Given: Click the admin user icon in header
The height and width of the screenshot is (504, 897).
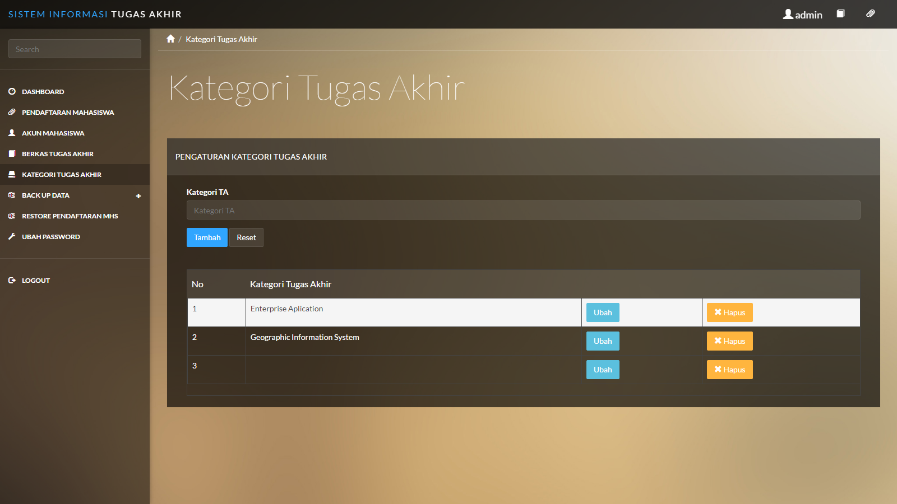Looking at the screenshot, I should pyautogui.click(x=788, y=14).
